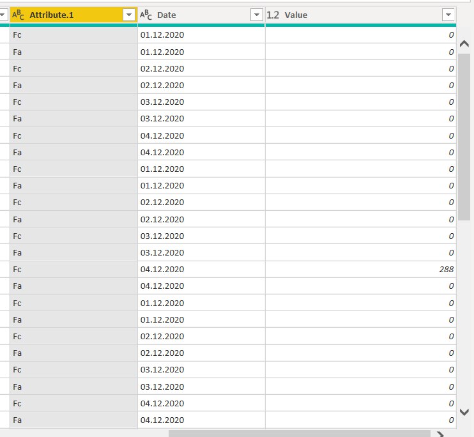This screenshot has height=437, width=474.
Task: Select the first row's Fc cell
Action: pos(73,34)
